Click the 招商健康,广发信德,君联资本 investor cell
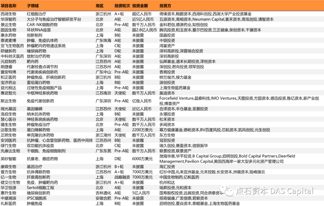324x206 pixels. (184, 199)
